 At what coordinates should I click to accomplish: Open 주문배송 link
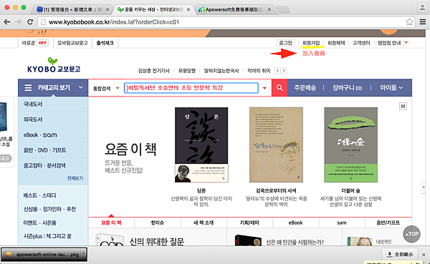(305, 87)
